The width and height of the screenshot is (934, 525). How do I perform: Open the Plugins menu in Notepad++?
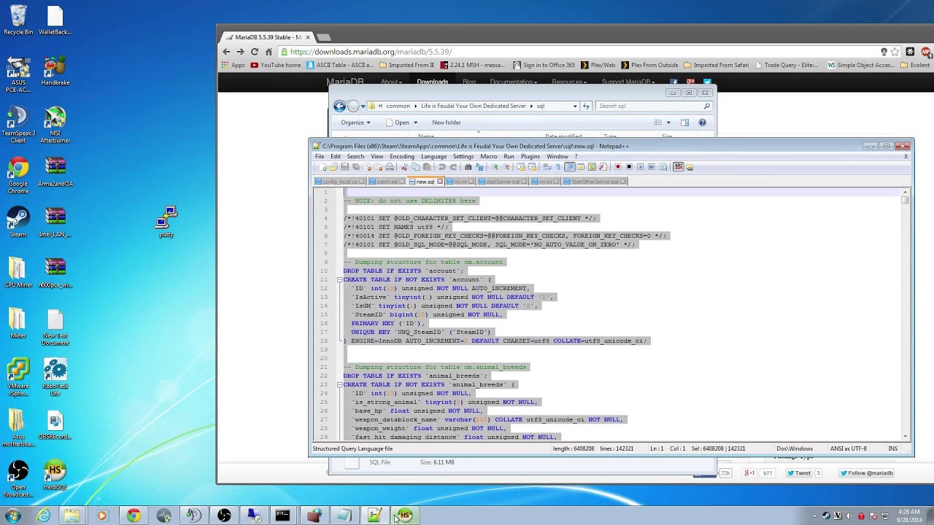click(x=530, y=156)
